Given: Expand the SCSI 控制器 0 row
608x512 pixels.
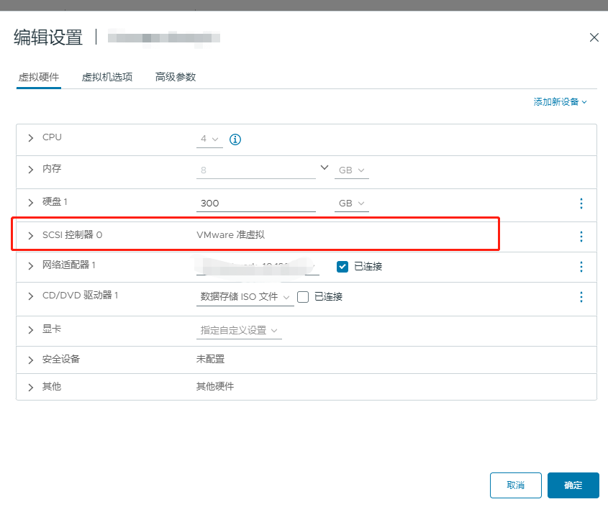Looking at the screenshot, I should click(31, 236).
